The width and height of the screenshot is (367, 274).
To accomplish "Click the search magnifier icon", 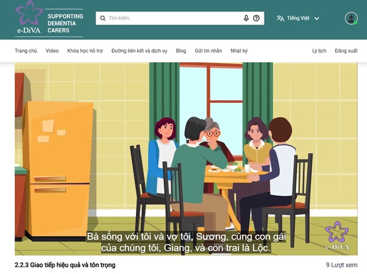I will pyautogui.click(x=102, y=18).
